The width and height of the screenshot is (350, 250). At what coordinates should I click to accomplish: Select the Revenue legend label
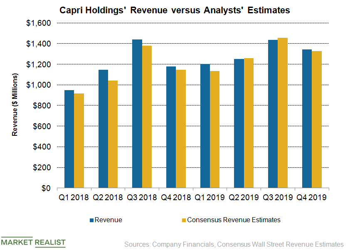[x=108, y=220]
